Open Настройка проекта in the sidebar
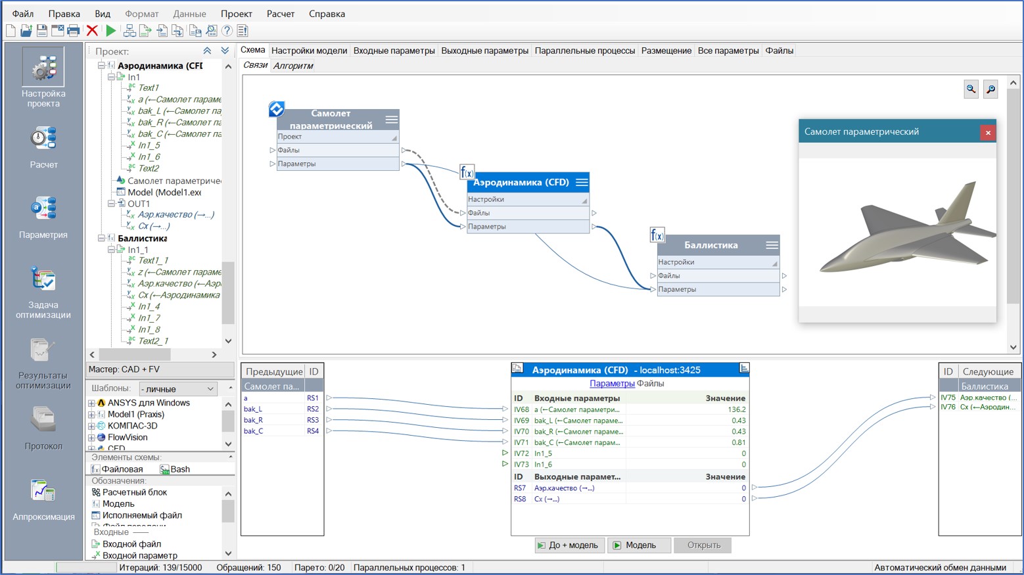This screenshot has width=1024, height=575. pos(43,78)
